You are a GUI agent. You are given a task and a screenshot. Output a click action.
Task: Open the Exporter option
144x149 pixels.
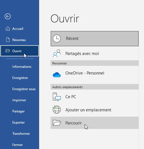(x=19, y=123)
